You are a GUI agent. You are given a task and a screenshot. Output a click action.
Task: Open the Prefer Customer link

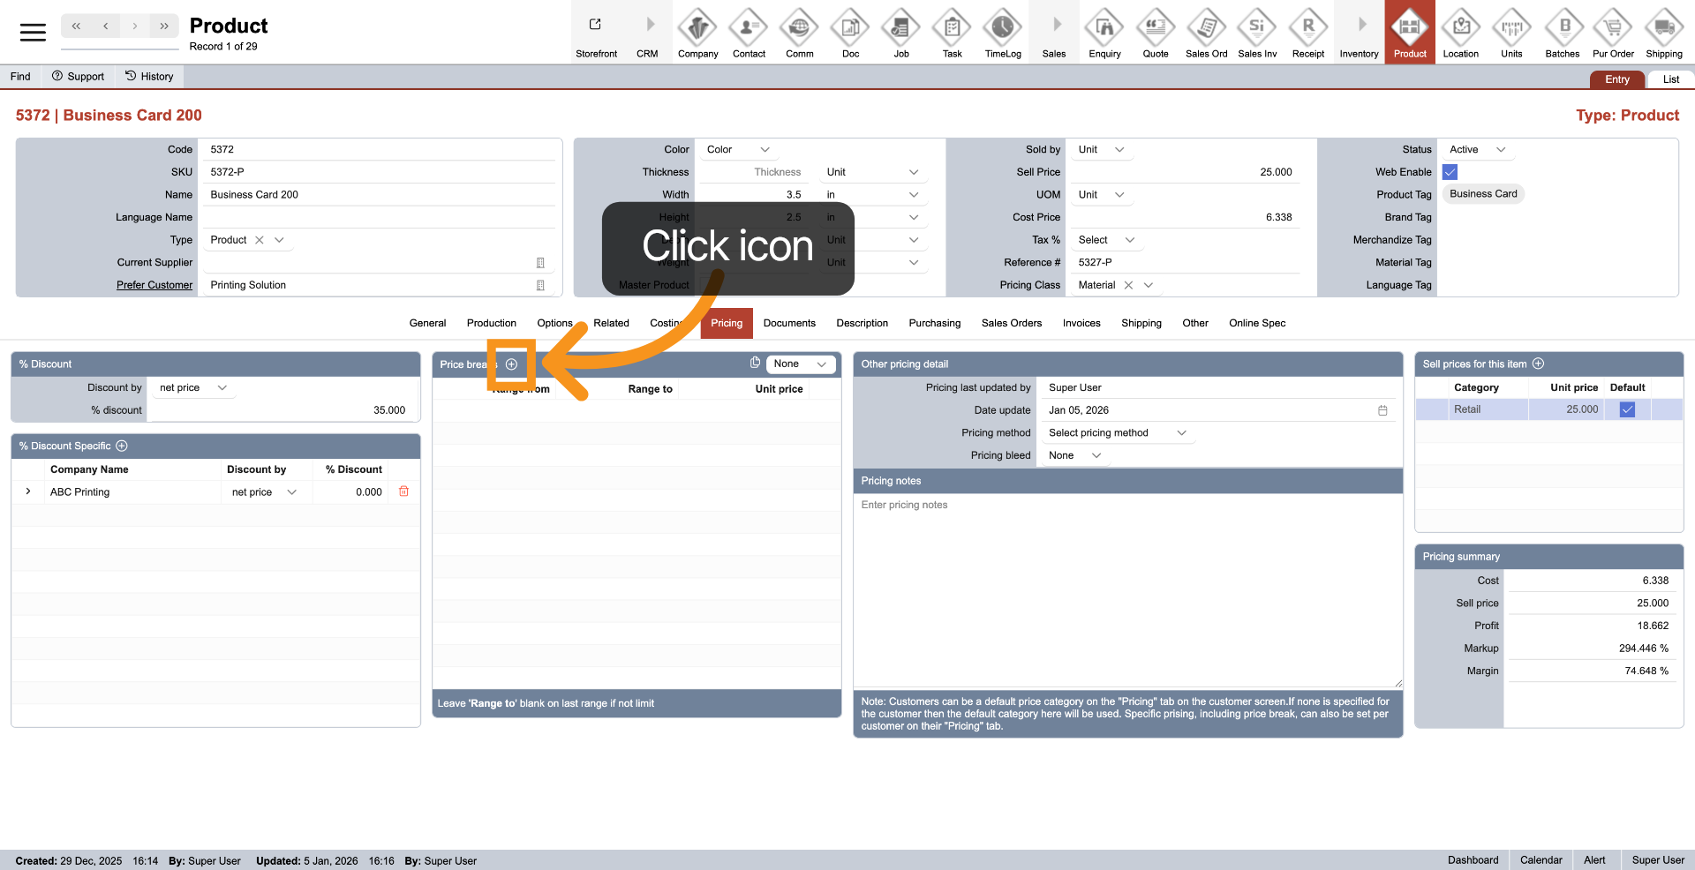click(x=154, y=285)
